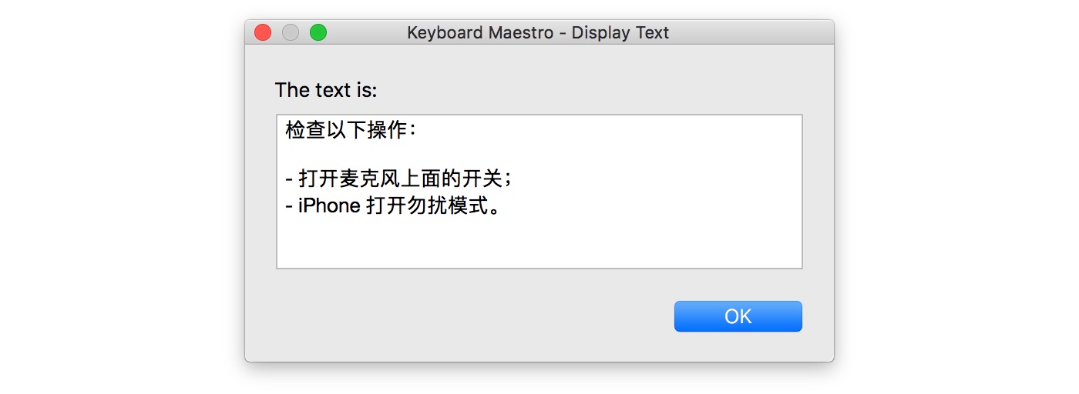Close the dialog with the red button
The height and width of the screenshot is (394, 1079).
tap(263, 32)
